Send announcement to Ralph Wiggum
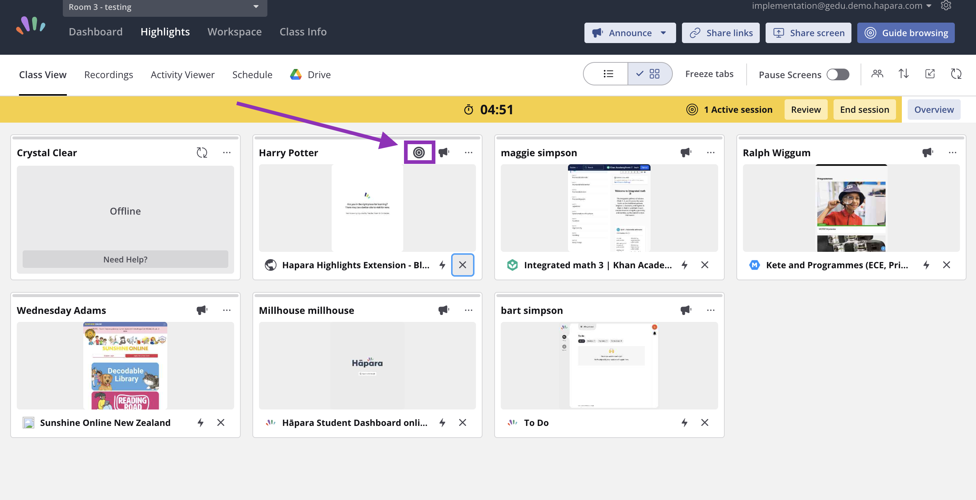This screenshot has width=976, height=500. pos(927,153)
